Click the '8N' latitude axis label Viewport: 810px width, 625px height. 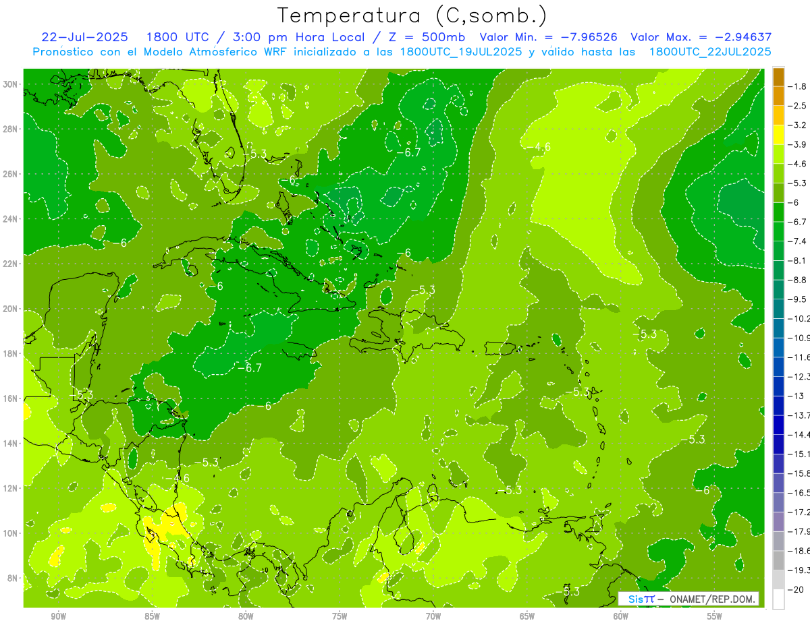click(13, 578)
